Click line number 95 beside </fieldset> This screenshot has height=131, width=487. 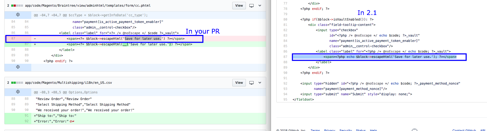pyautogui.click(x=285, y=100)
